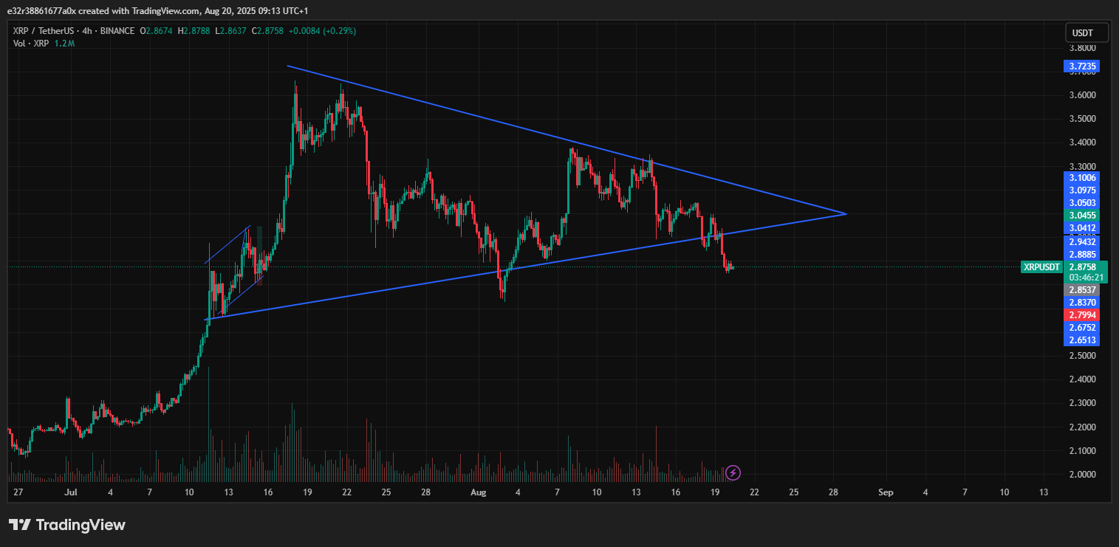Click Sep on the date axis
The height and width of the screenshot is (547, 1119).
tap(885, 492)
